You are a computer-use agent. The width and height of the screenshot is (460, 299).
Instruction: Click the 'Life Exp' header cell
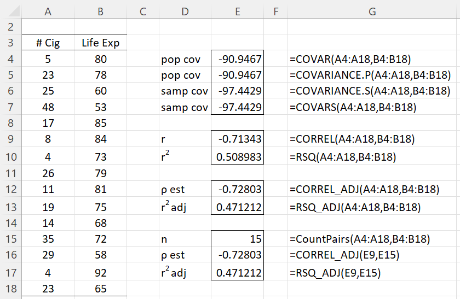click(x=101, y=43)
